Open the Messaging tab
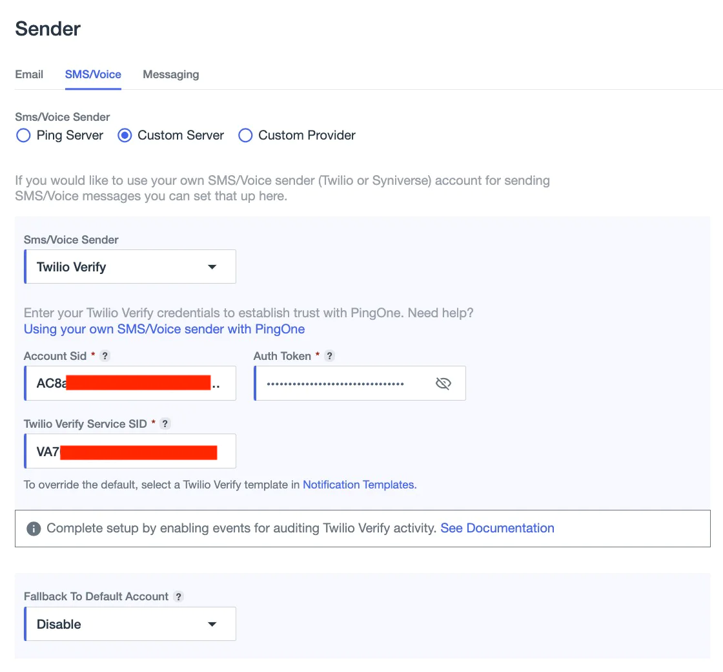The height and width of the screenshot is (672, 723). point(170,74)
